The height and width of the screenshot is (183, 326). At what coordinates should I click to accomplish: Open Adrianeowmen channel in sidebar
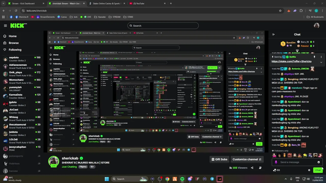[x=22, y=66]
